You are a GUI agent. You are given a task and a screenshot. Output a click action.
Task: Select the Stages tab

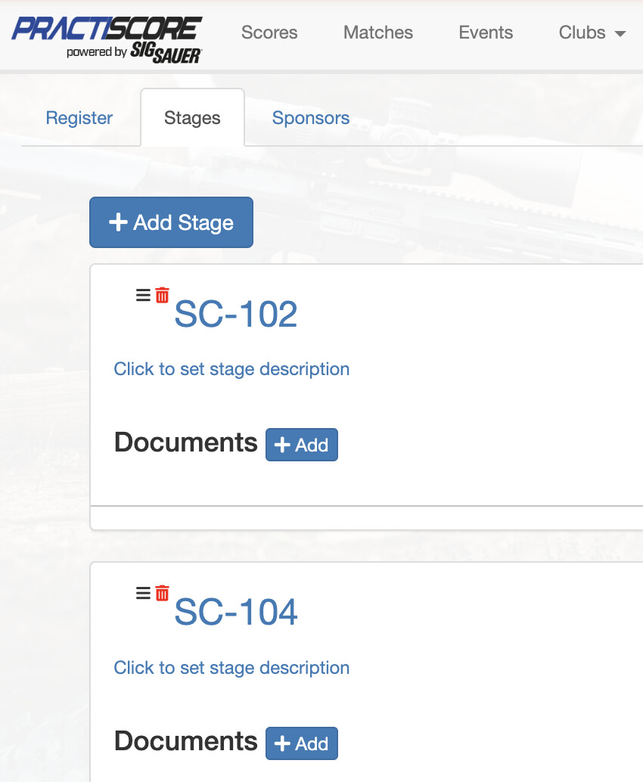192,118
